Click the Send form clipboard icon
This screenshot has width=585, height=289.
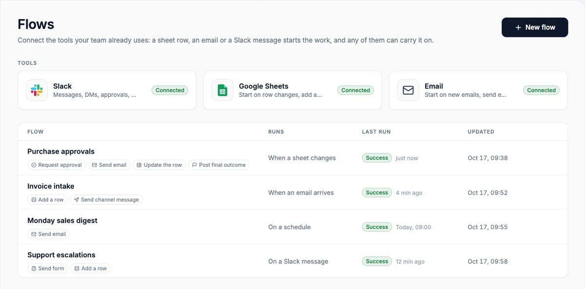[34, 269]
